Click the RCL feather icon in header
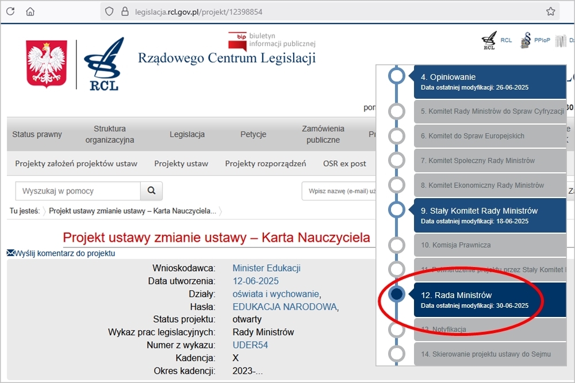575x383 pixels. point(489,40)
